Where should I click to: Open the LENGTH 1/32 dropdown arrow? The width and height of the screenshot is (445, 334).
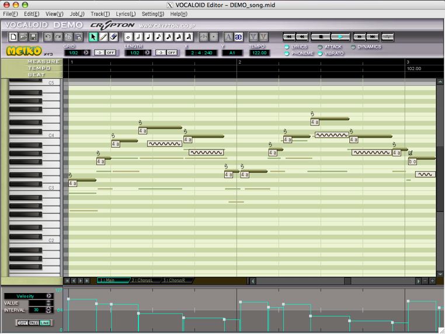[147, 53]
